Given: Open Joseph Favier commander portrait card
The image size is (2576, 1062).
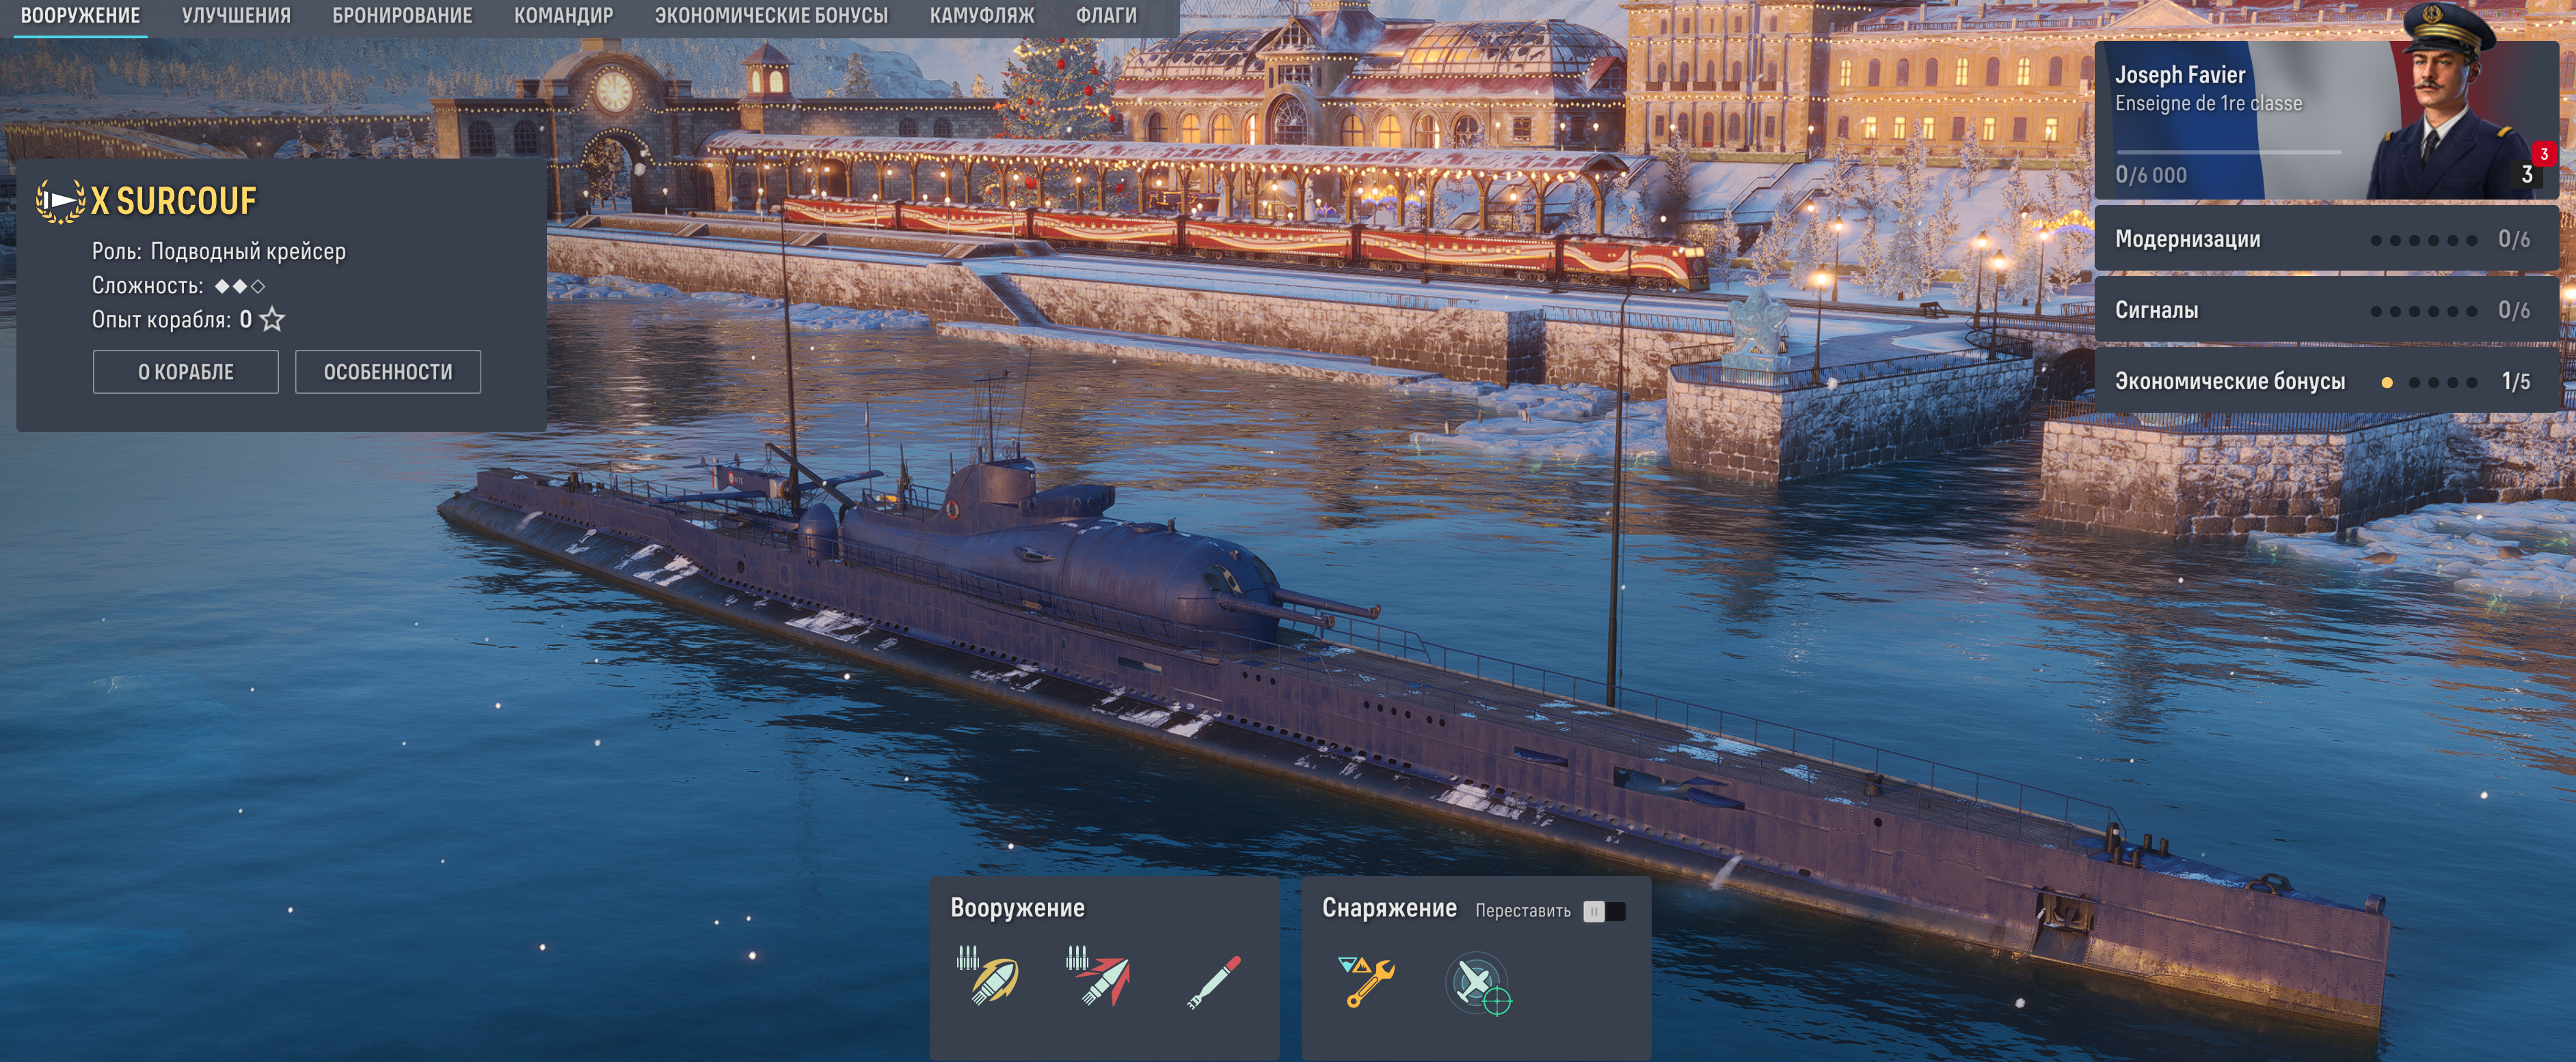Looking at the screenshot, I should 2326,120.
